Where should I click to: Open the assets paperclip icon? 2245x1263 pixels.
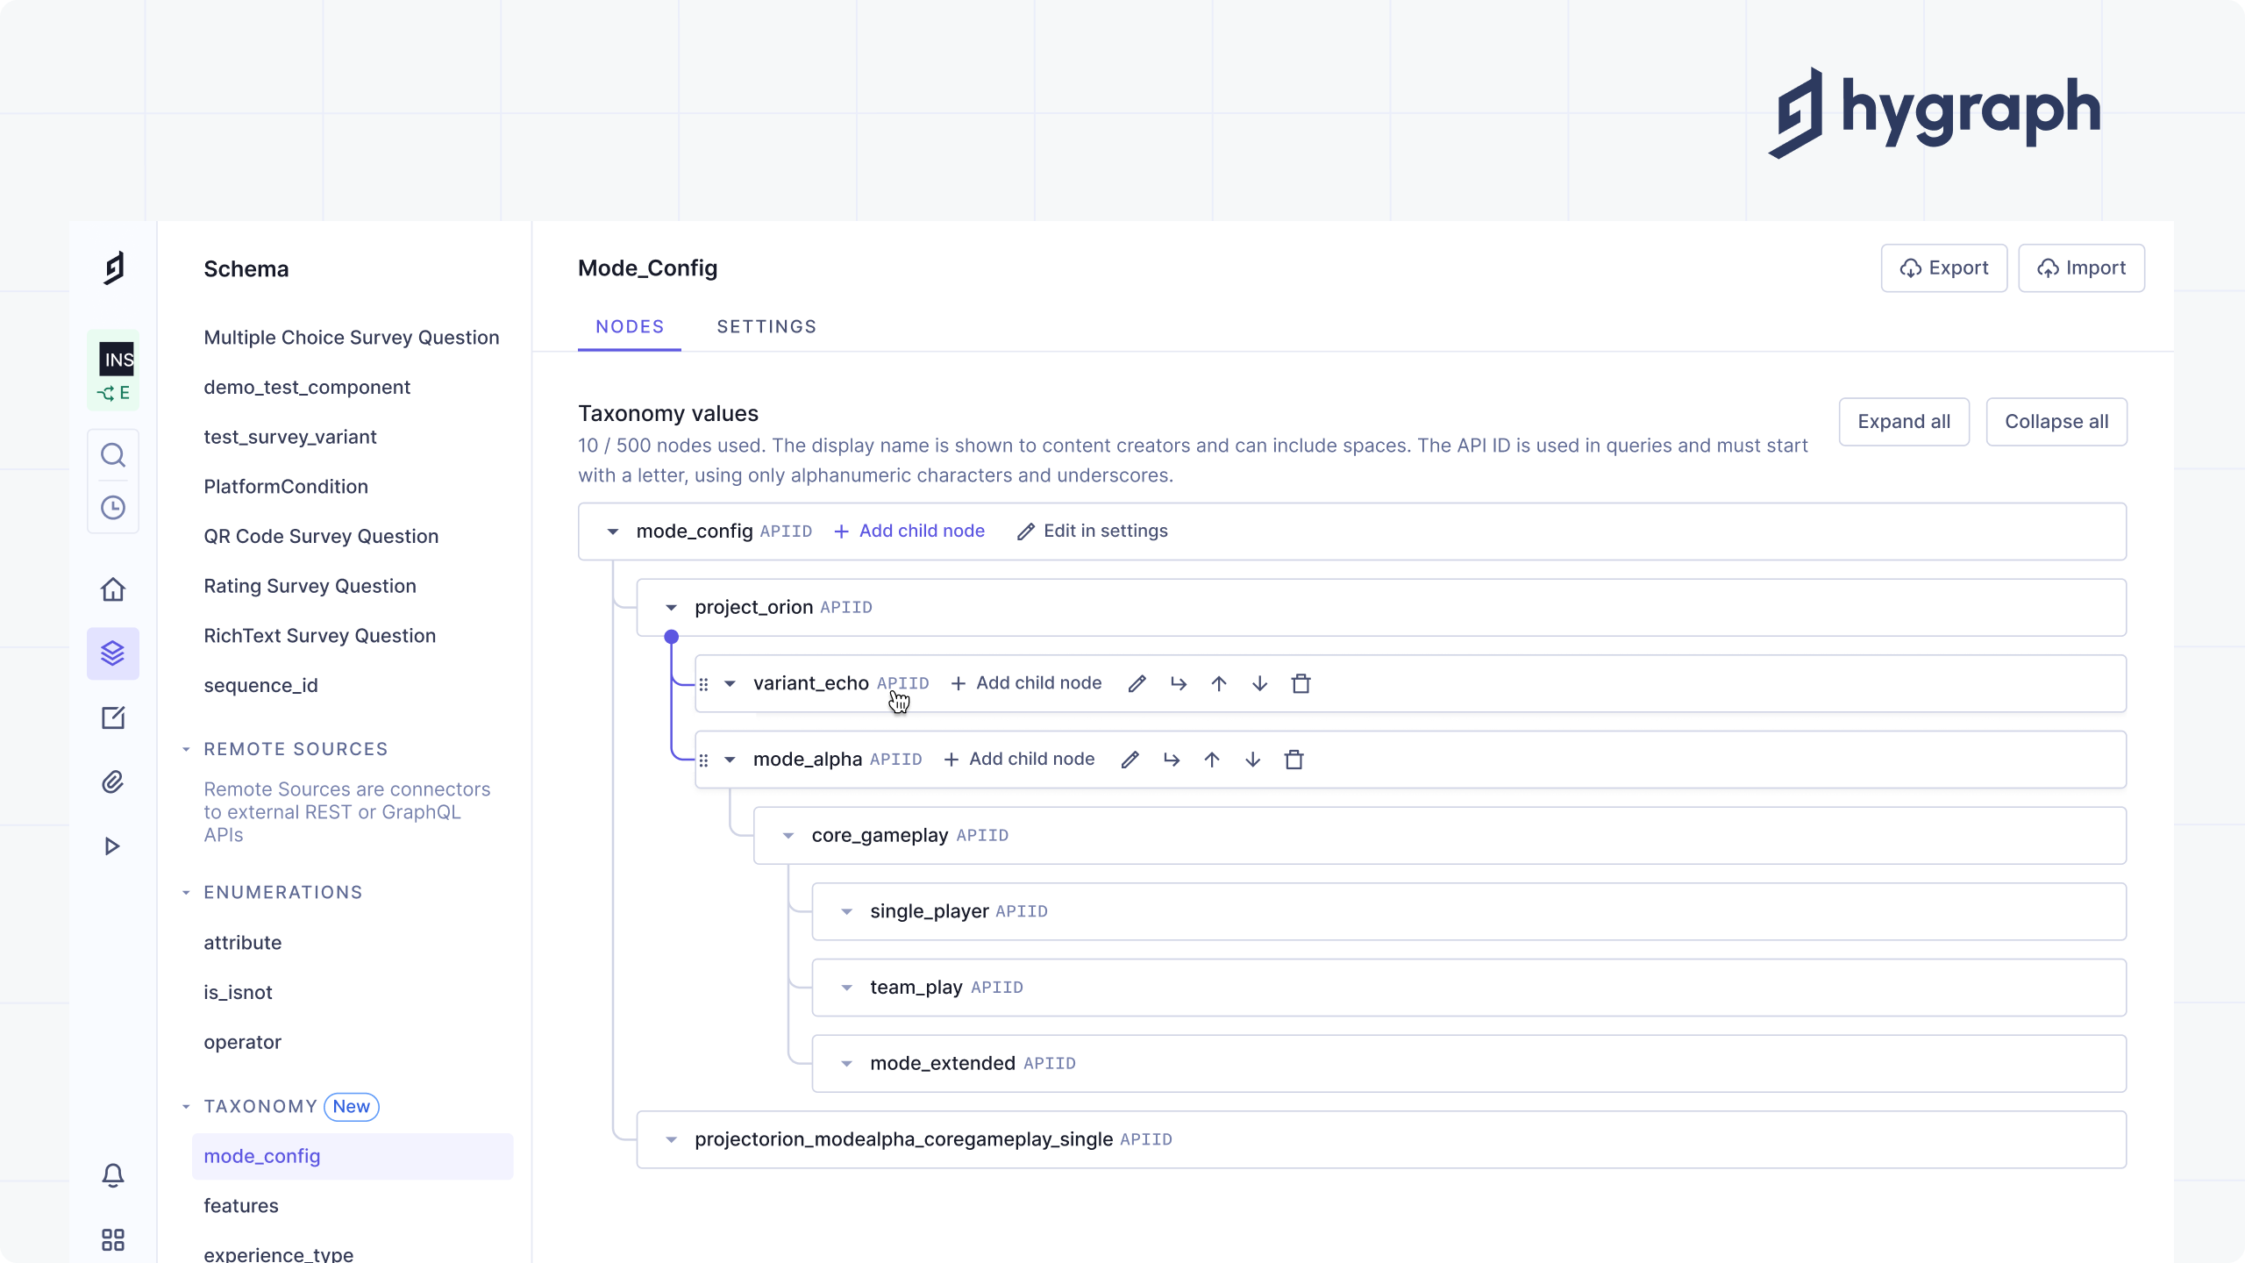pyautogui.click(x=113, y=782)
